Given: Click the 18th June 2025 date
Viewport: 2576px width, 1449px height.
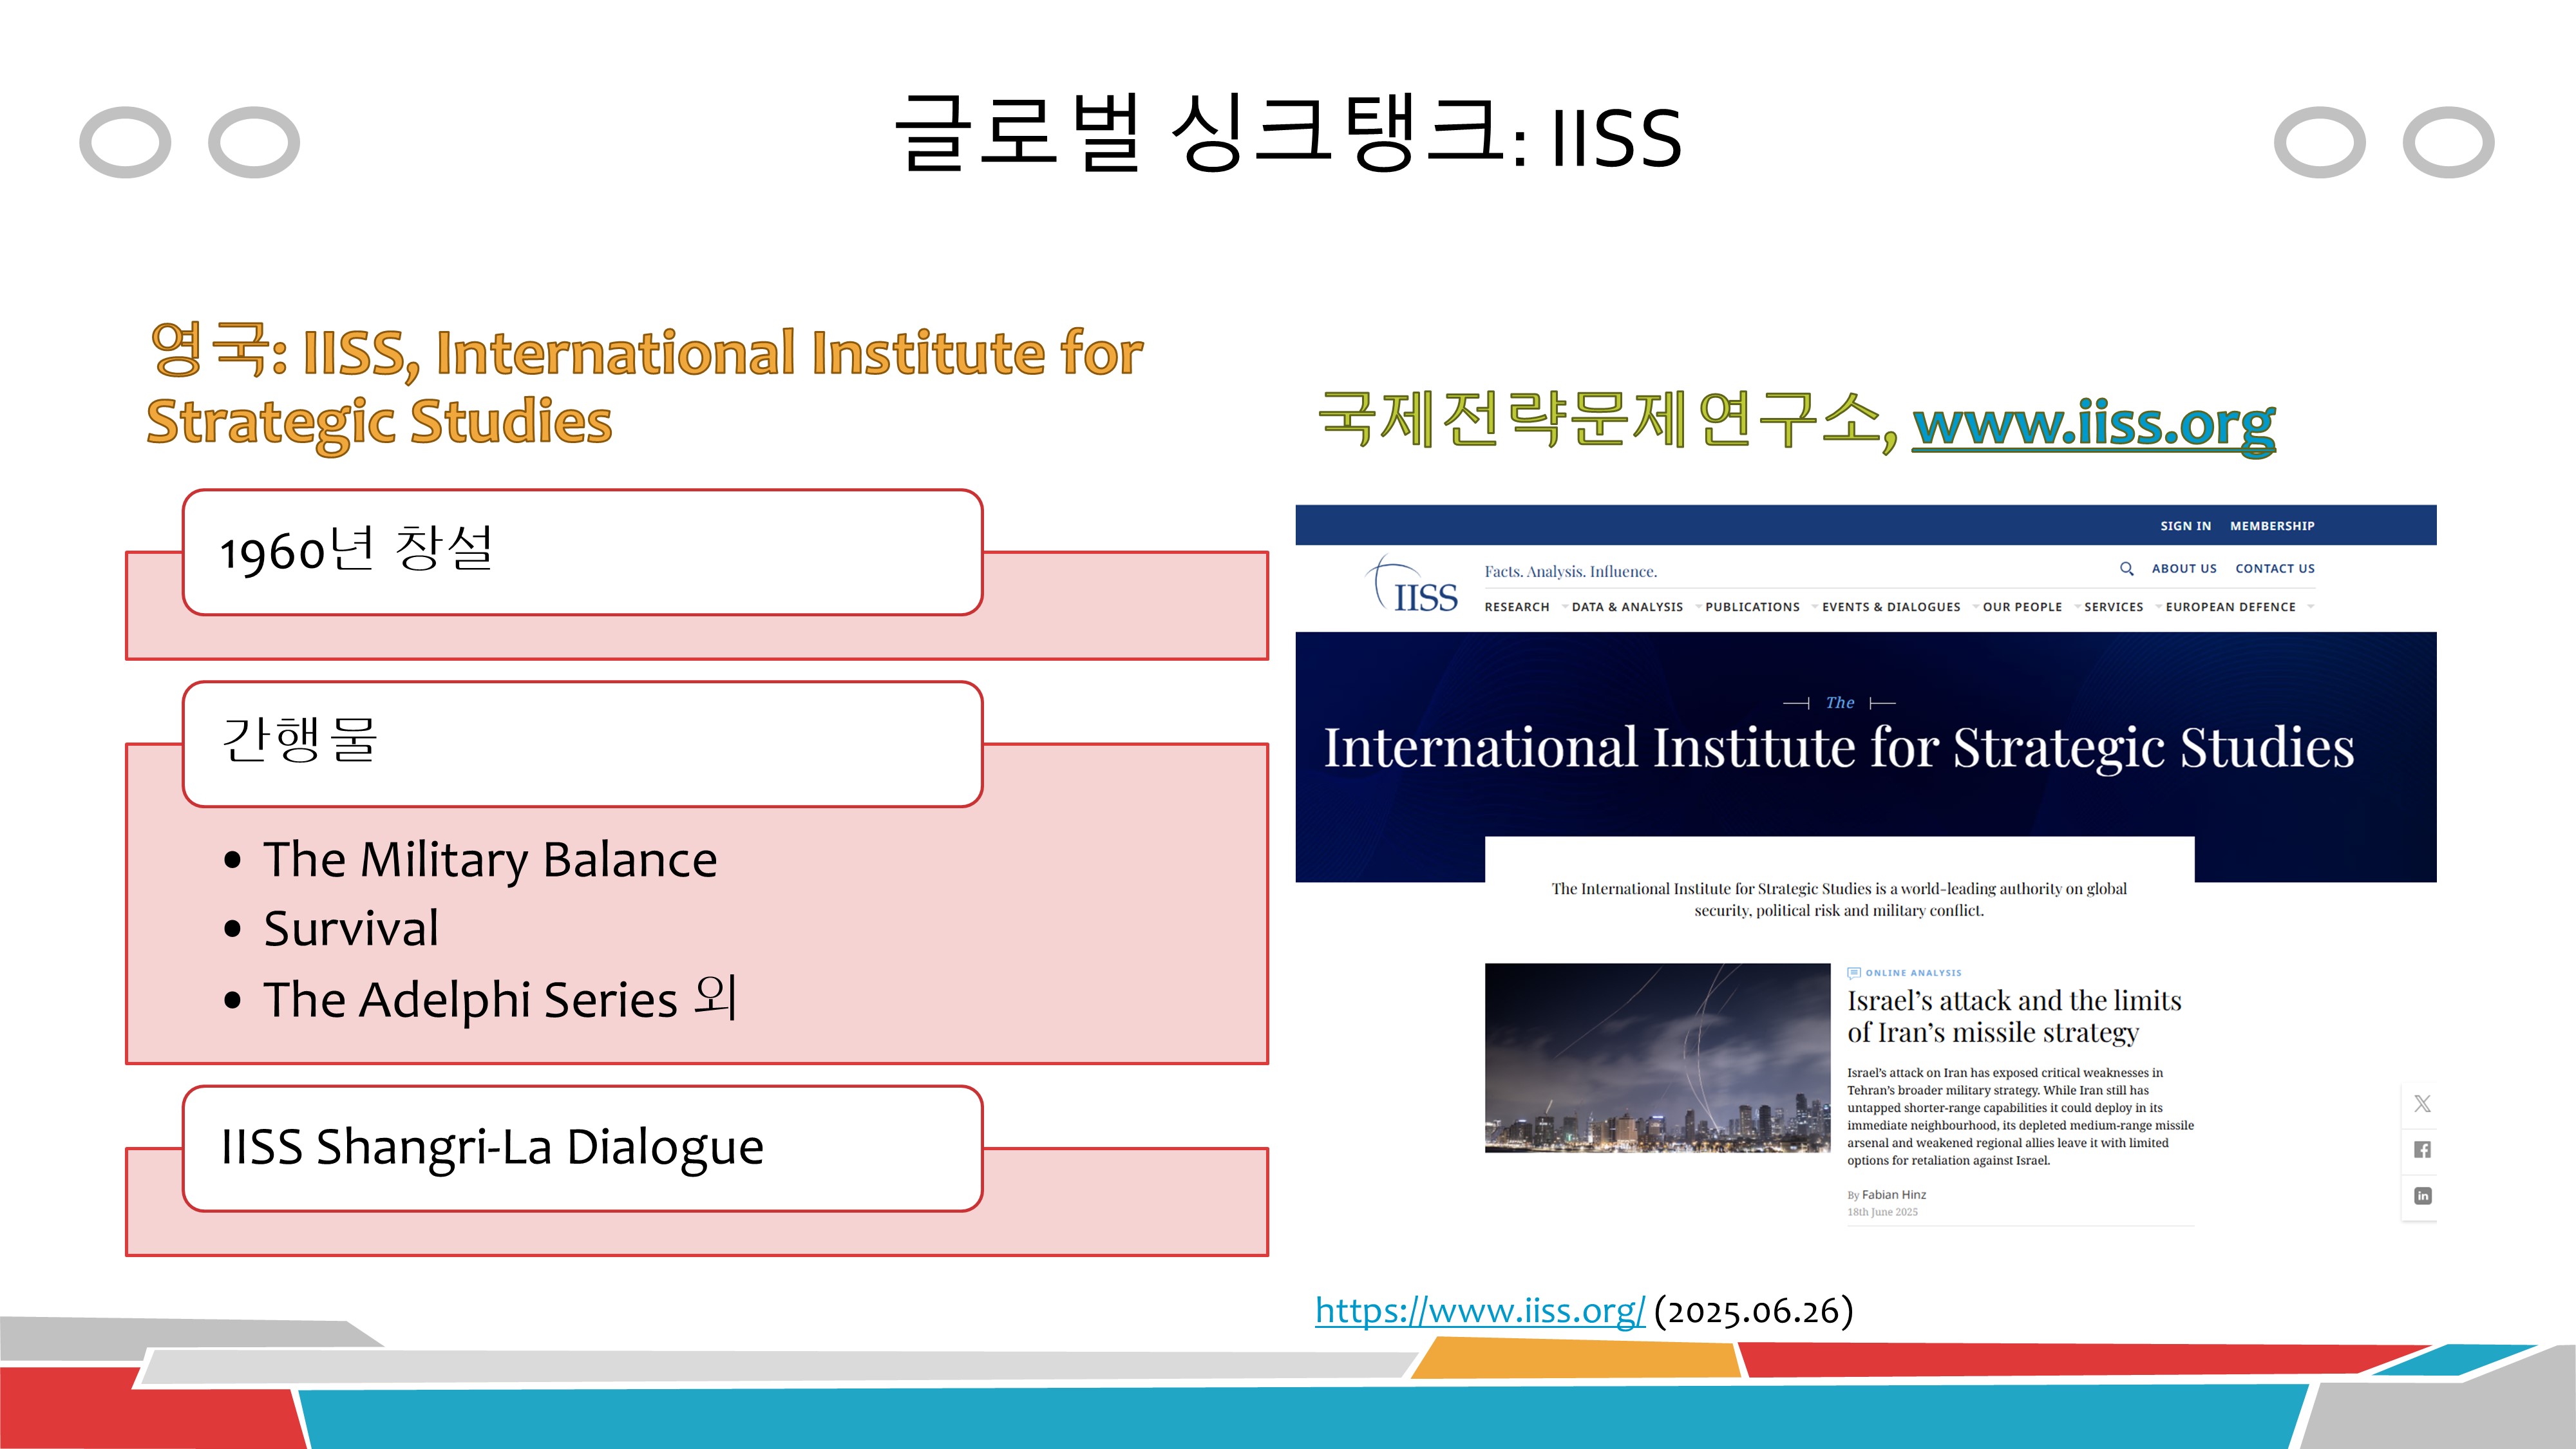Looking at the screenshot, I should [x=1882, y=1212].
